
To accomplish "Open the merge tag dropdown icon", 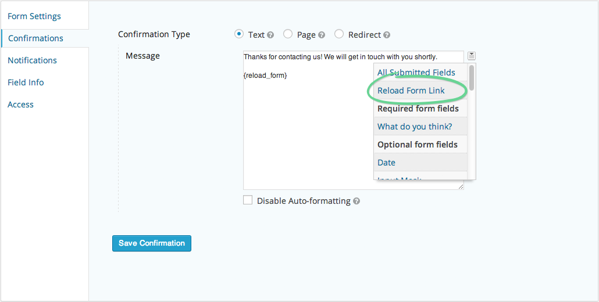I will pyautogui.click(x=472, y=56).
